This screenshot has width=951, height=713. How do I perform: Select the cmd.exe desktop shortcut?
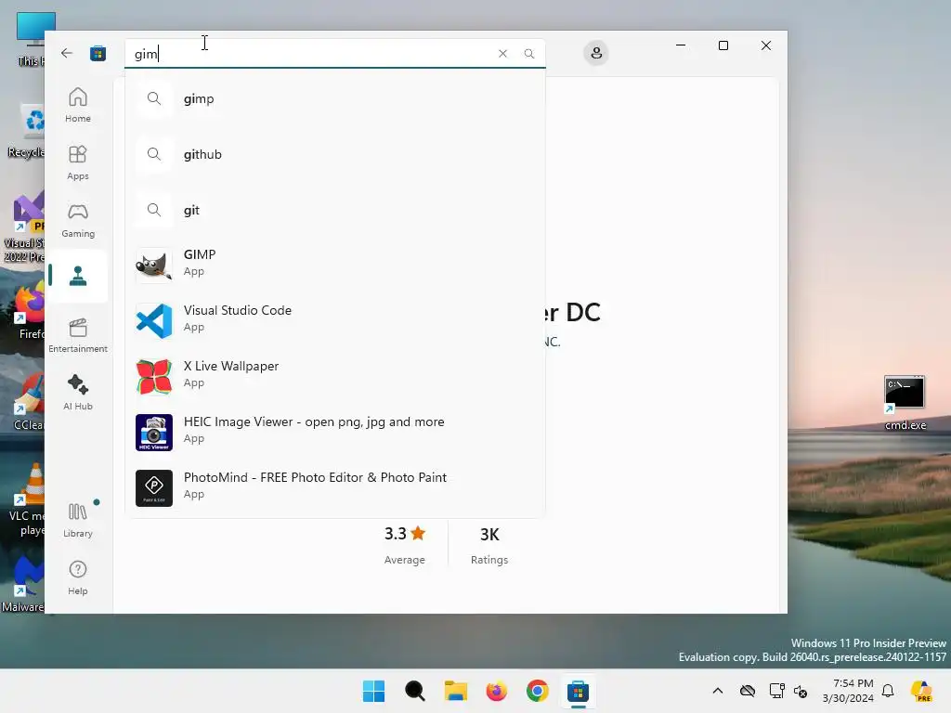coord(905,403)
